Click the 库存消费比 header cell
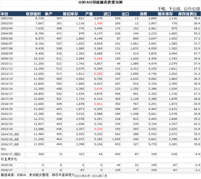The image size is (201, 179). [187, 14]
